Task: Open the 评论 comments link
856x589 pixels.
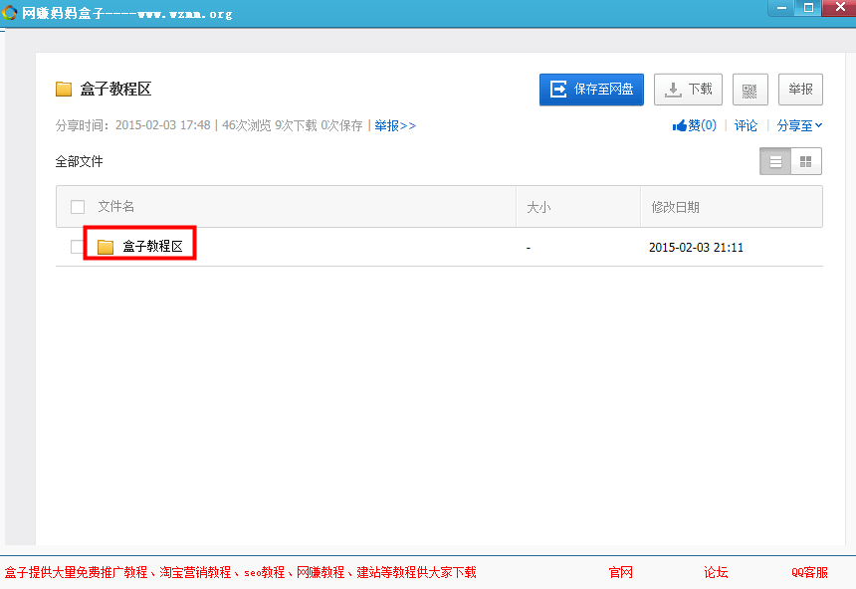Action: pyautogui.click(x=746, y=125)
